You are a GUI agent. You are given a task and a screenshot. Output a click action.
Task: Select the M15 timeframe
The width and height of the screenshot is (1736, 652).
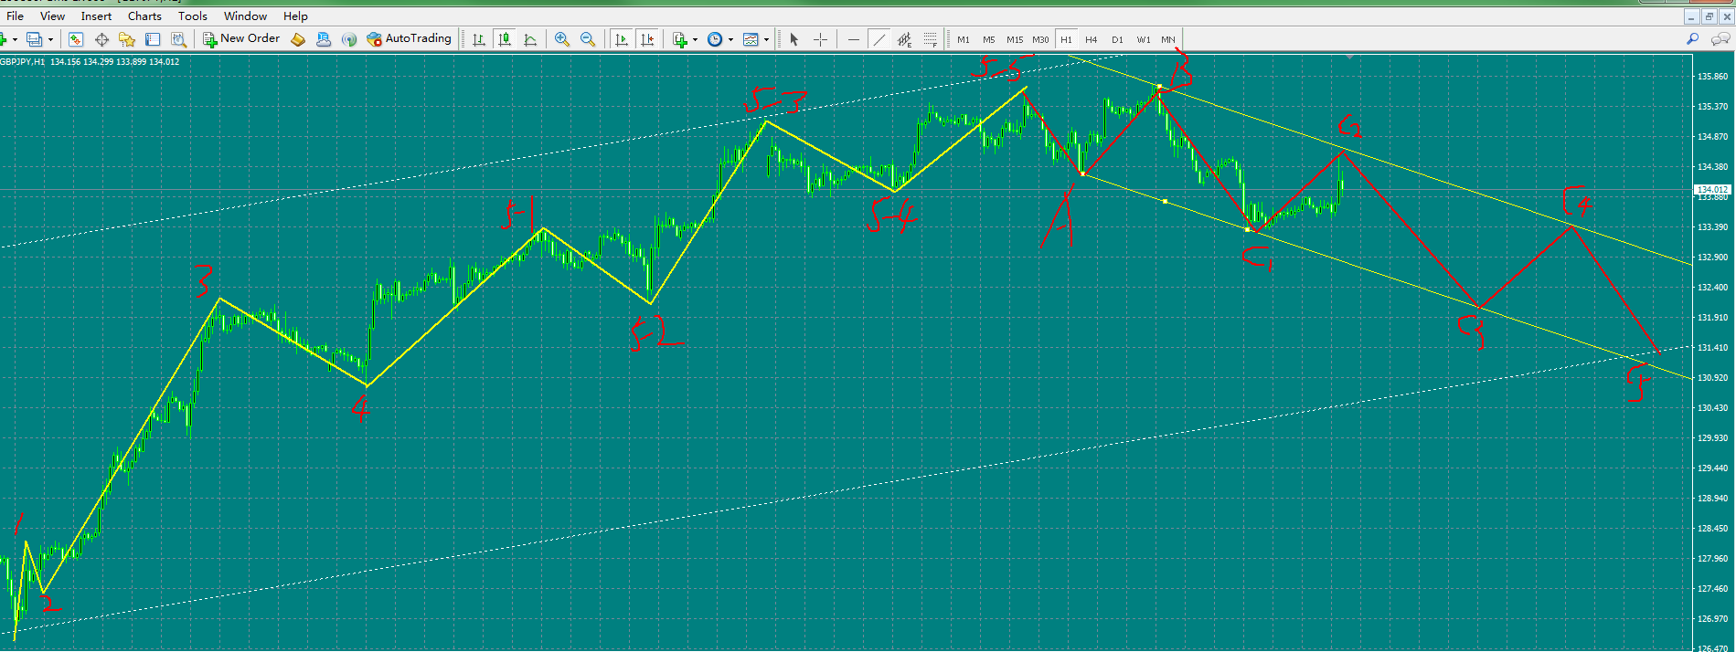pos(1015,39)
